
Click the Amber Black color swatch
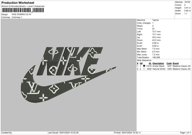click(144, 66)
